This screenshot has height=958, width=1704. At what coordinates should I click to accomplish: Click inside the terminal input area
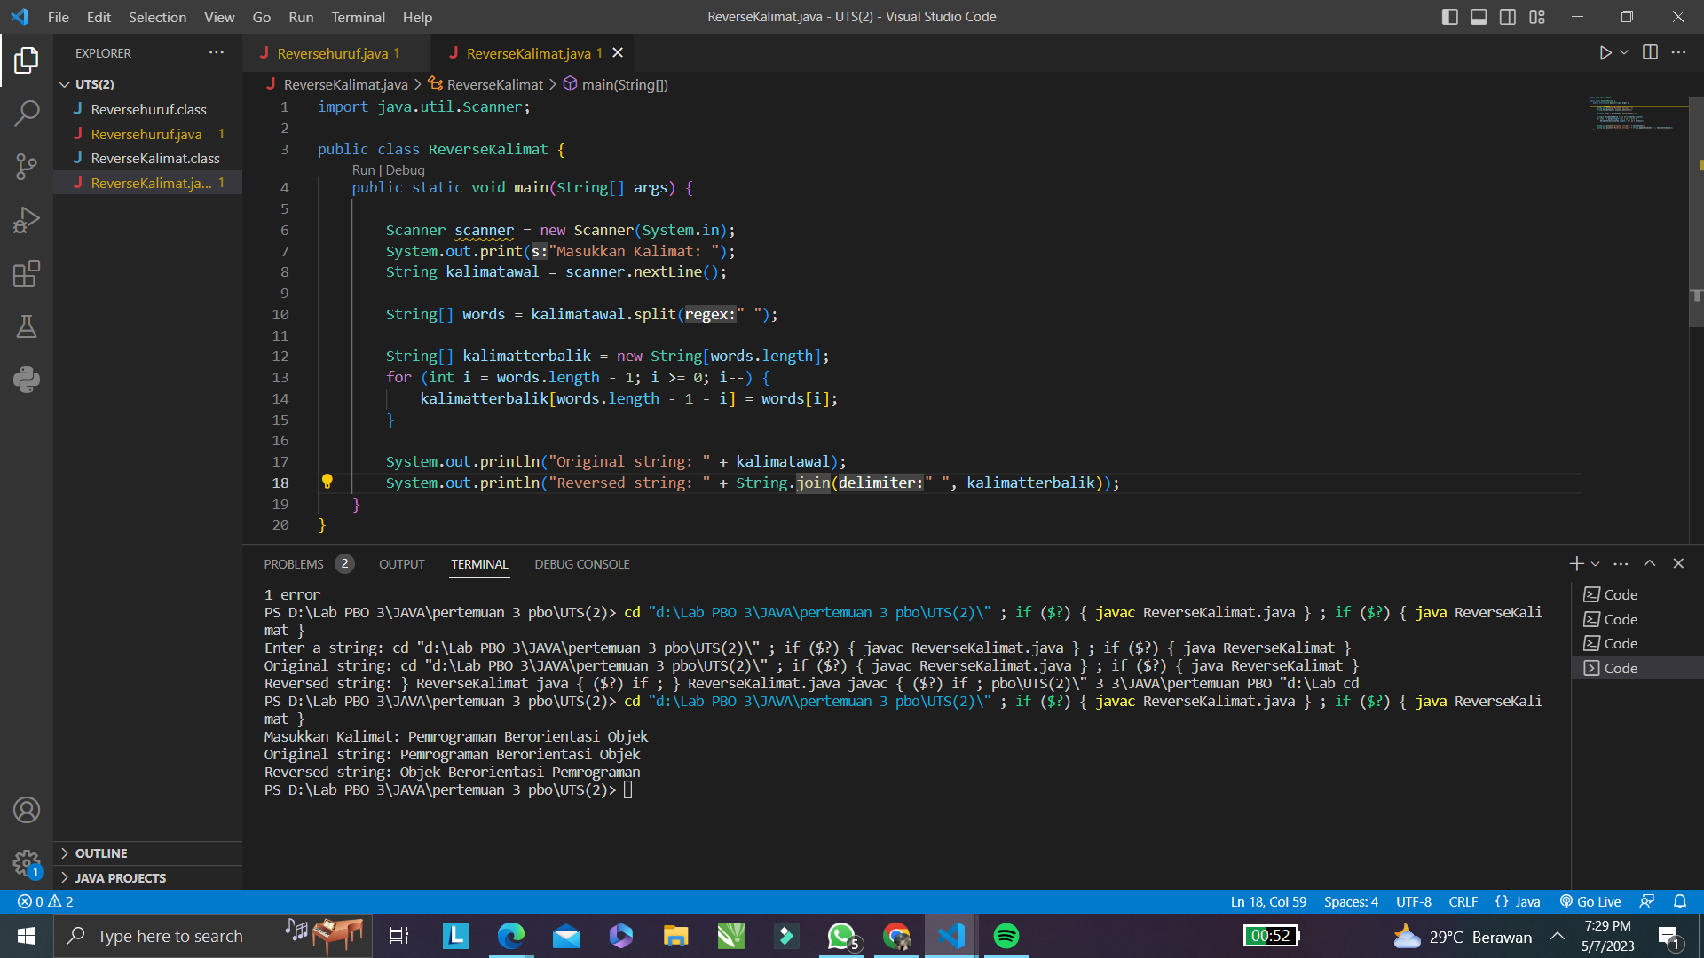click(x=799, y=789)
